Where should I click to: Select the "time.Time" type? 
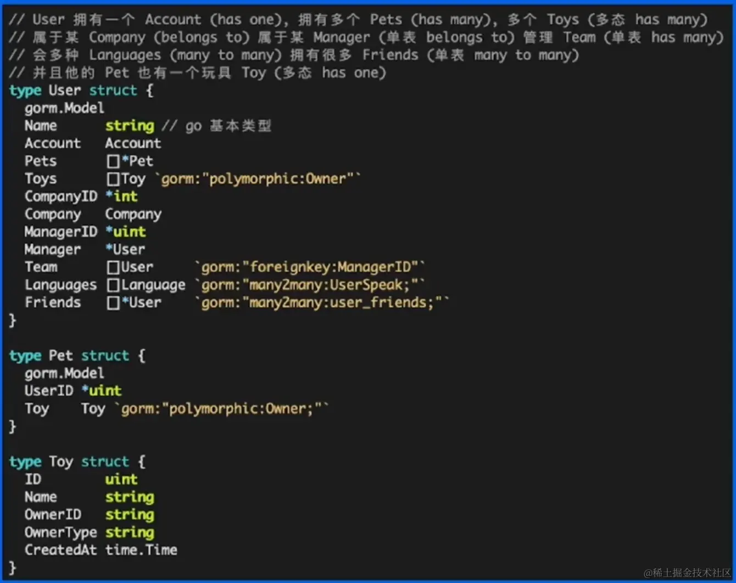pos(141,550)
